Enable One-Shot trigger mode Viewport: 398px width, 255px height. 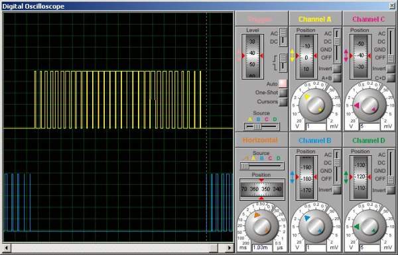coord(283,93)
